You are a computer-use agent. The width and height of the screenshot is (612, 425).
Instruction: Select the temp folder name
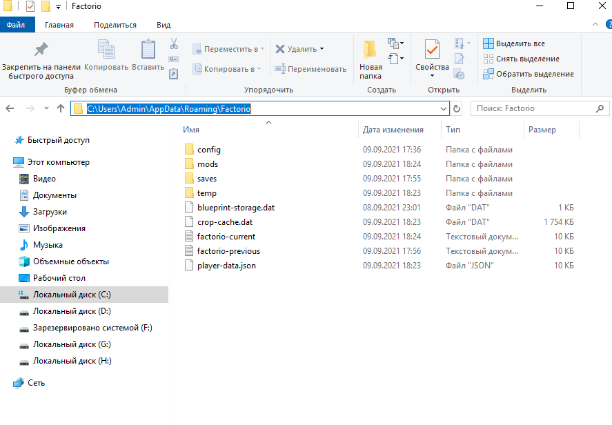pos(207,193)
